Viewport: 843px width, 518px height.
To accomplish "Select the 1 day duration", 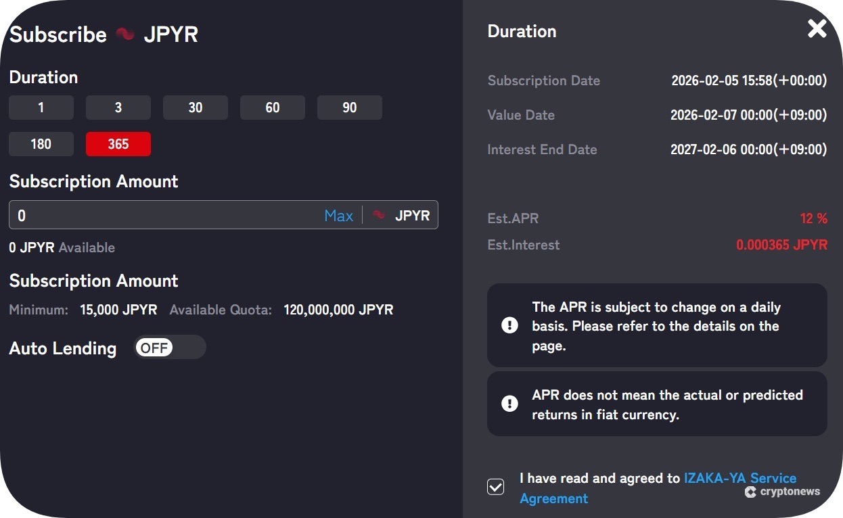I will [x=41, y=108].
